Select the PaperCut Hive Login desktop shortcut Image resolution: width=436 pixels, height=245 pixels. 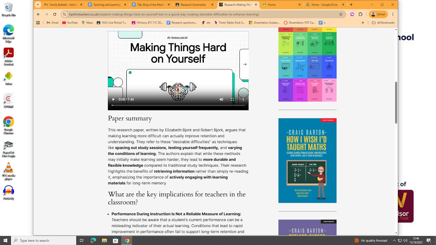pos(8,149)
